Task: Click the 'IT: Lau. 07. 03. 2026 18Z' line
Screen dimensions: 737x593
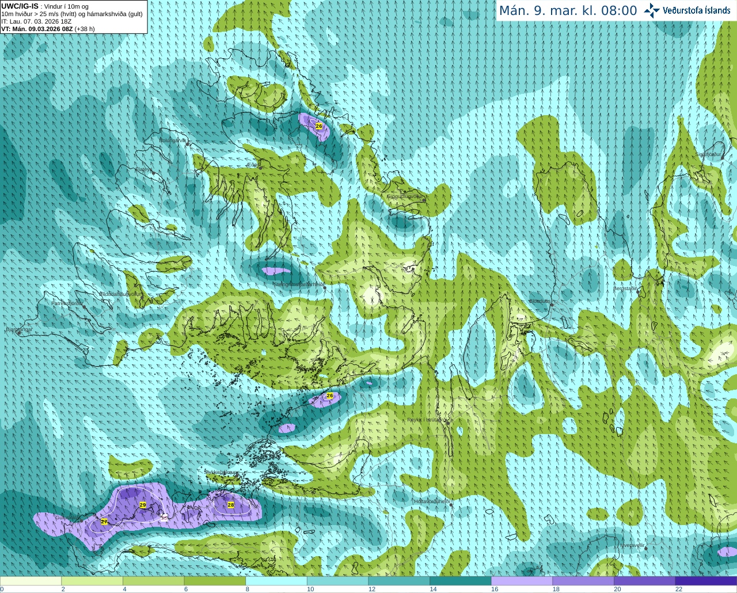Action: pos(36,21)
